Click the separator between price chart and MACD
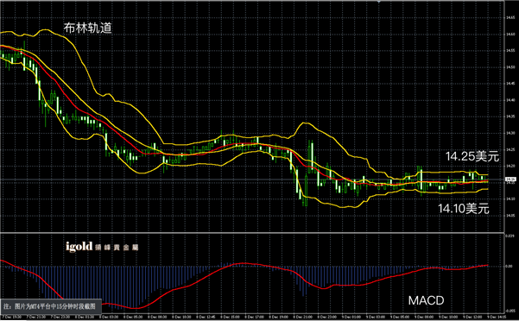Image resolution: width=519 pixels, height=321 pixels. click(x=252, y=233)
